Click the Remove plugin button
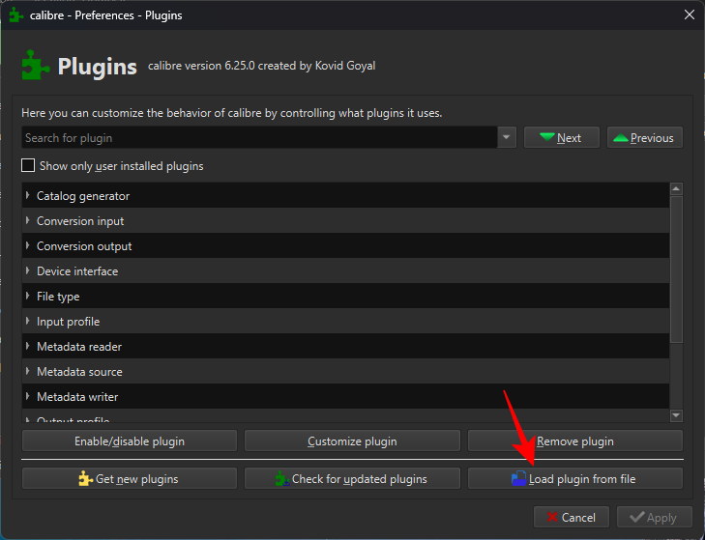The width and height of the screenshot is (705, 540). (574, 441)
